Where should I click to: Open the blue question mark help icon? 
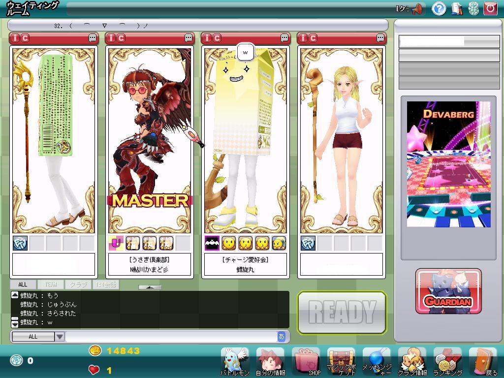[439, 8]
